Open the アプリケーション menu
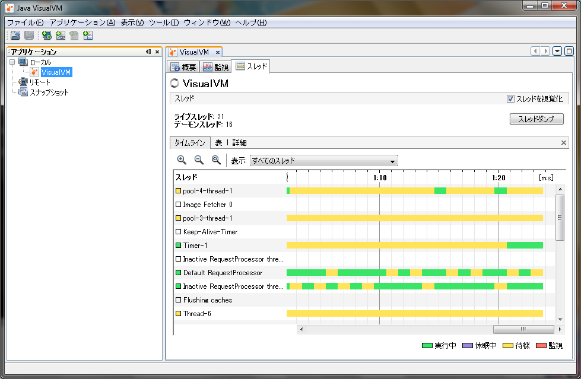The image size is (581, 379). point(82,23)
